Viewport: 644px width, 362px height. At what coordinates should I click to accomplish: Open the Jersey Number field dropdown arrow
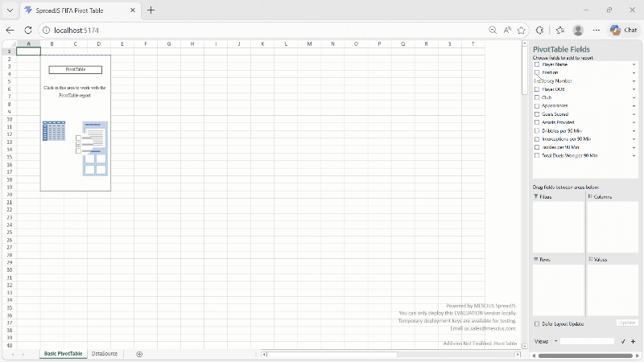634,81
